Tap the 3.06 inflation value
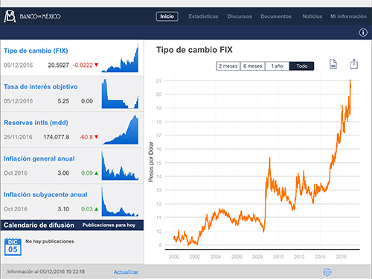 [x=63, y=173]
